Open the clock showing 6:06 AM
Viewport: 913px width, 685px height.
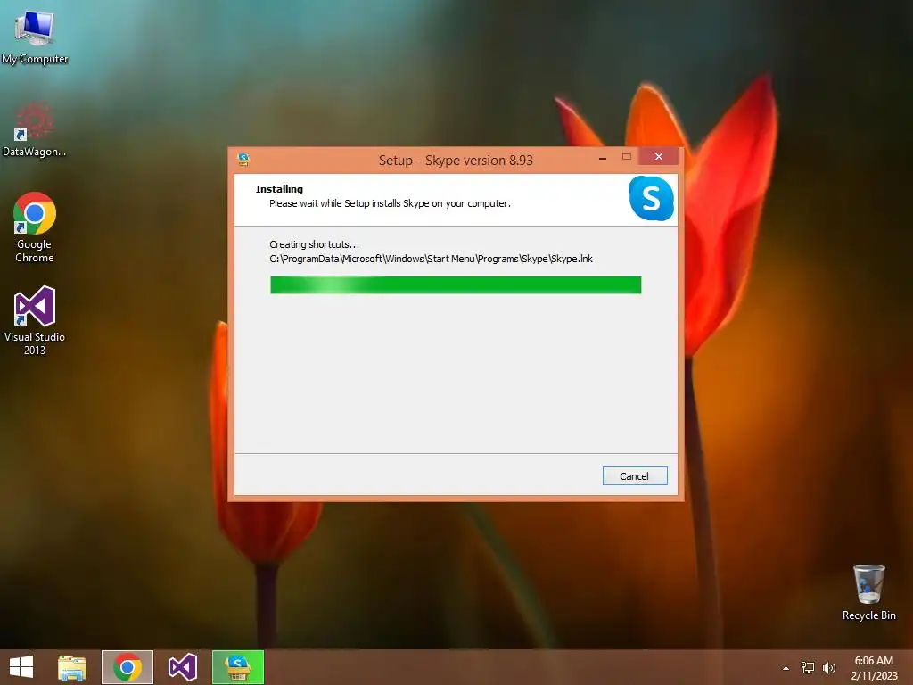874,668
